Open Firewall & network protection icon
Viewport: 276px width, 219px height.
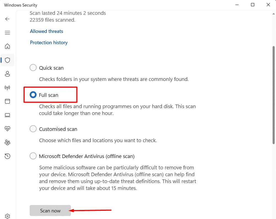click(x=7, y=88)
